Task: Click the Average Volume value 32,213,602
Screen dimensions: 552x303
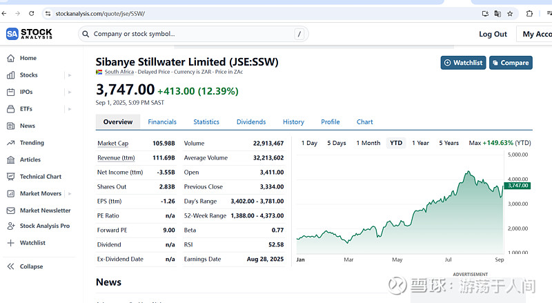Action: coord(268,158)
